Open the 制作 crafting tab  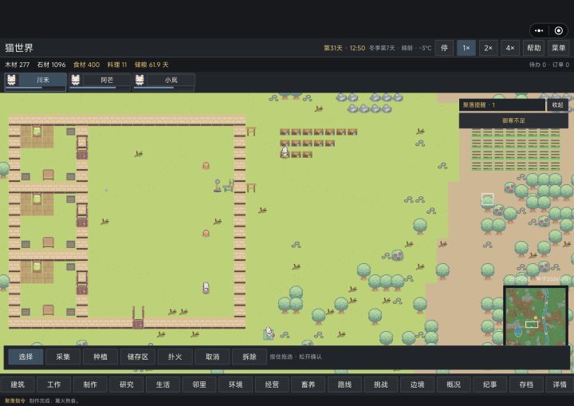click(x=90, y=384)
